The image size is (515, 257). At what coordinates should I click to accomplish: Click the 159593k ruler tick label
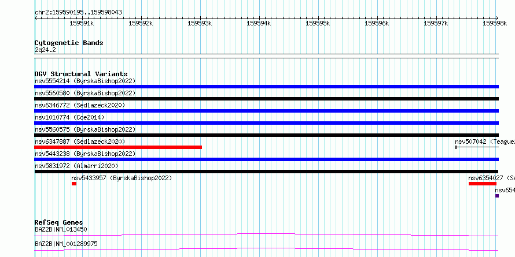point(200,23)
